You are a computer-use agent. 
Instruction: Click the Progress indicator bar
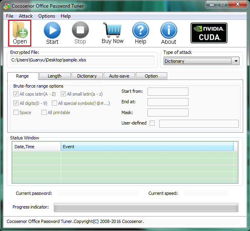pos(146,207)
